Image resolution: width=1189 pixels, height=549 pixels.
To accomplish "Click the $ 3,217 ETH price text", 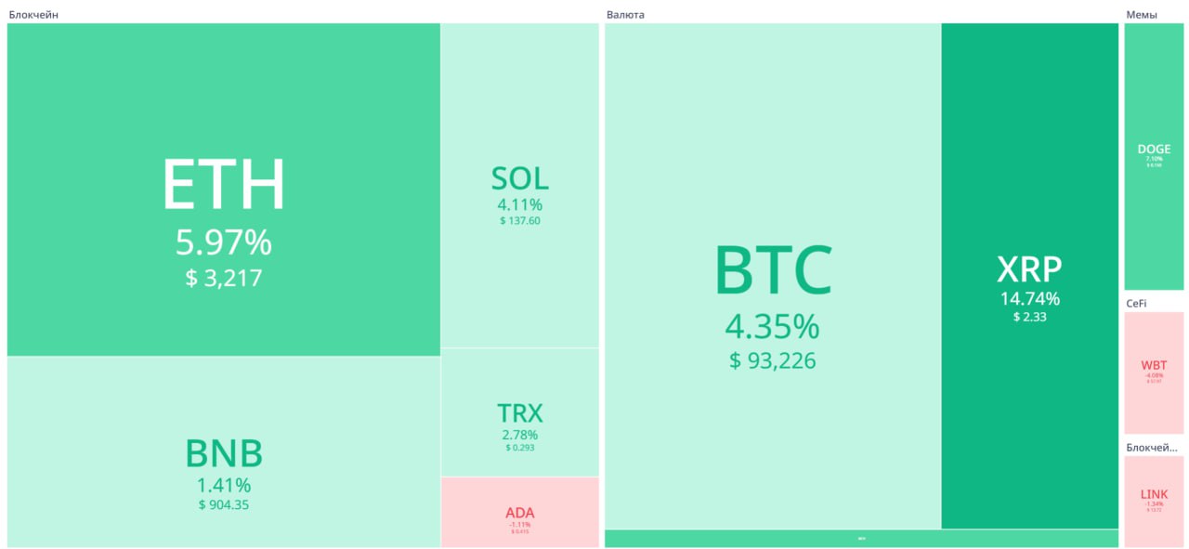I will point(223,278).
